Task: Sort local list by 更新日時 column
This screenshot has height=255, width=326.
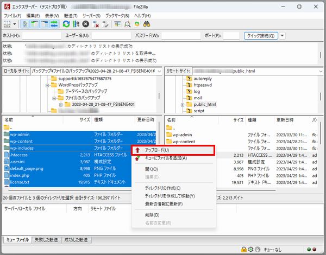Action: pyautogui.click(x=146, y=119)
